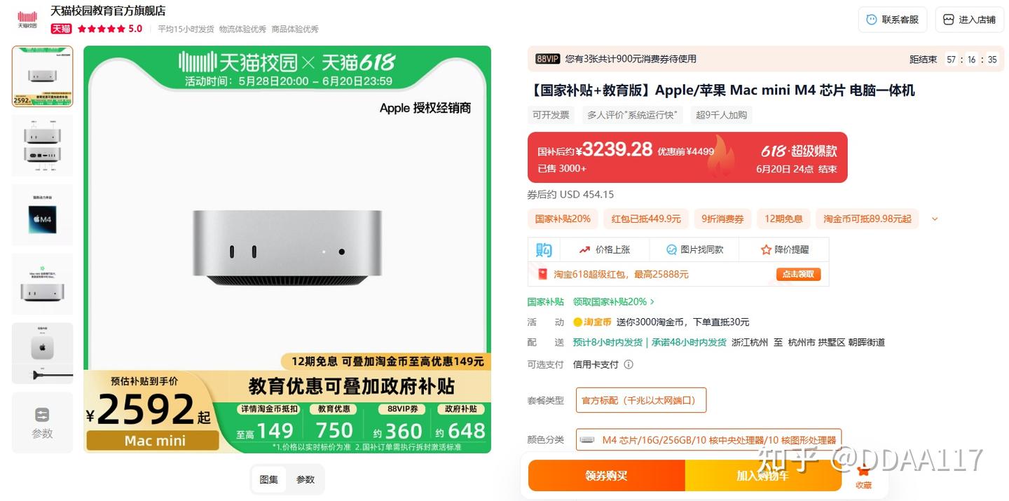
Task: Select the M4 chip thumbnail image
Action: tap(42, 214)
